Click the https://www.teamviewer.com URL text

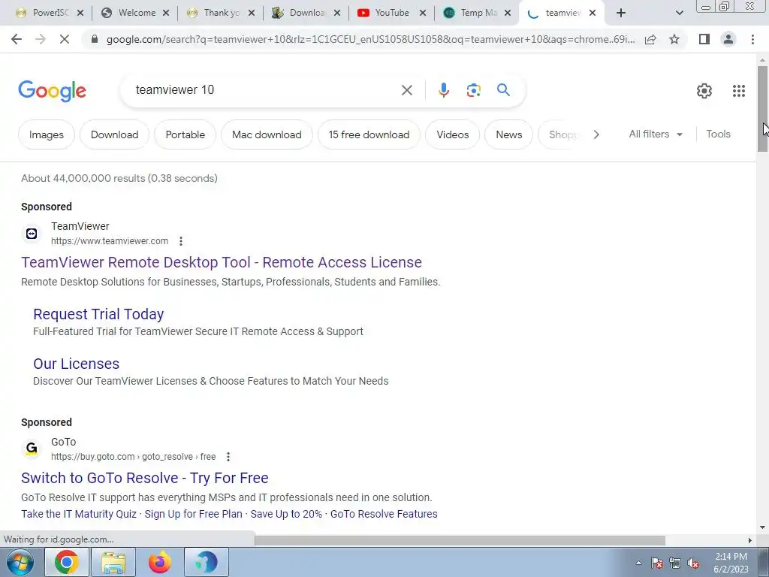point(110,241)
